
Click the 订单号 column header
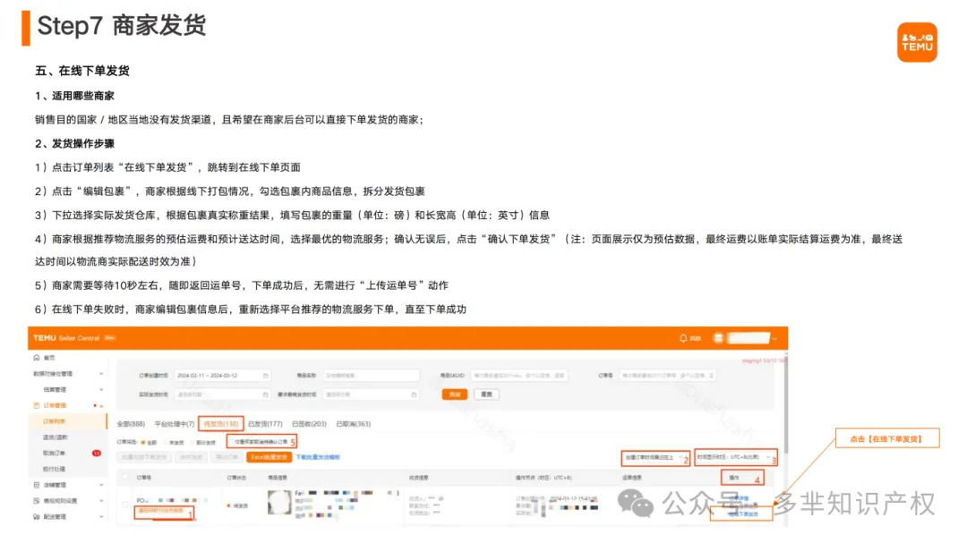pos(143,478)
